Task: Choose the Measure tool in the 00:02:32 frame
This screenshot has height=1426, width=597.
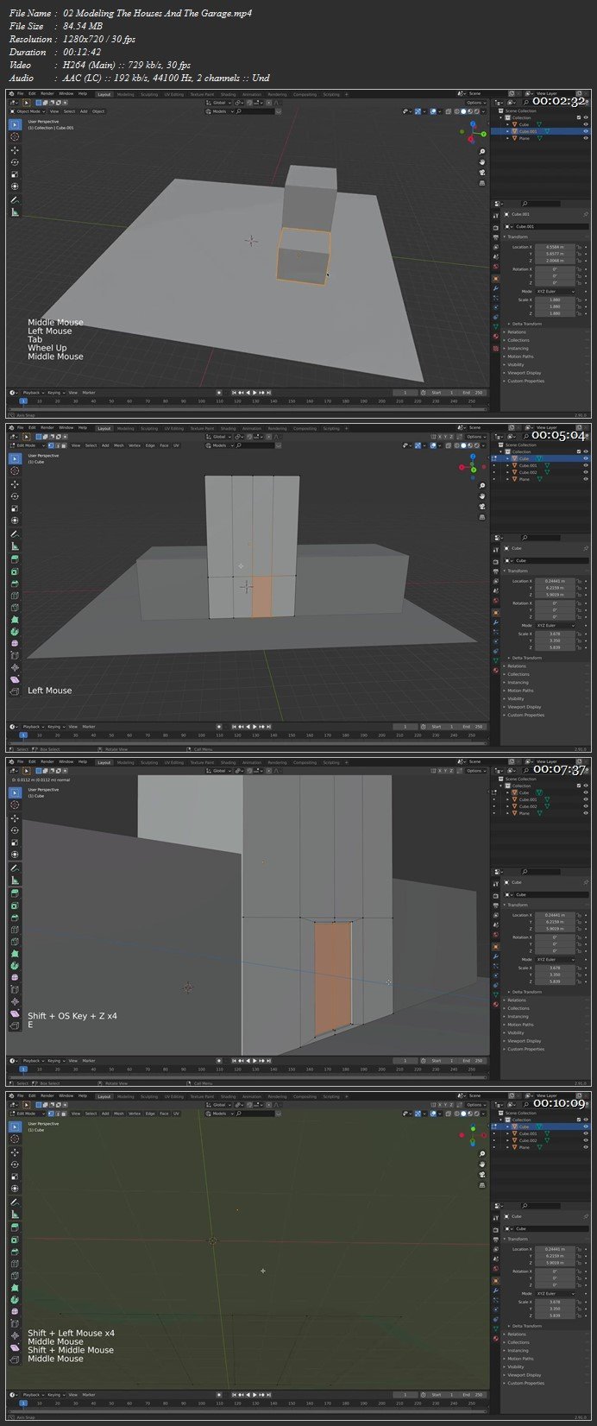Action: click(15, 212)
